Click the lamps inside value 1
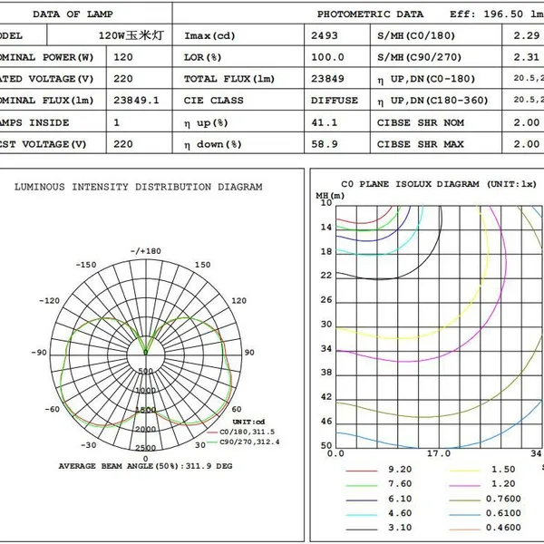This screenshot has height=544, width=544. coord(117,122)
